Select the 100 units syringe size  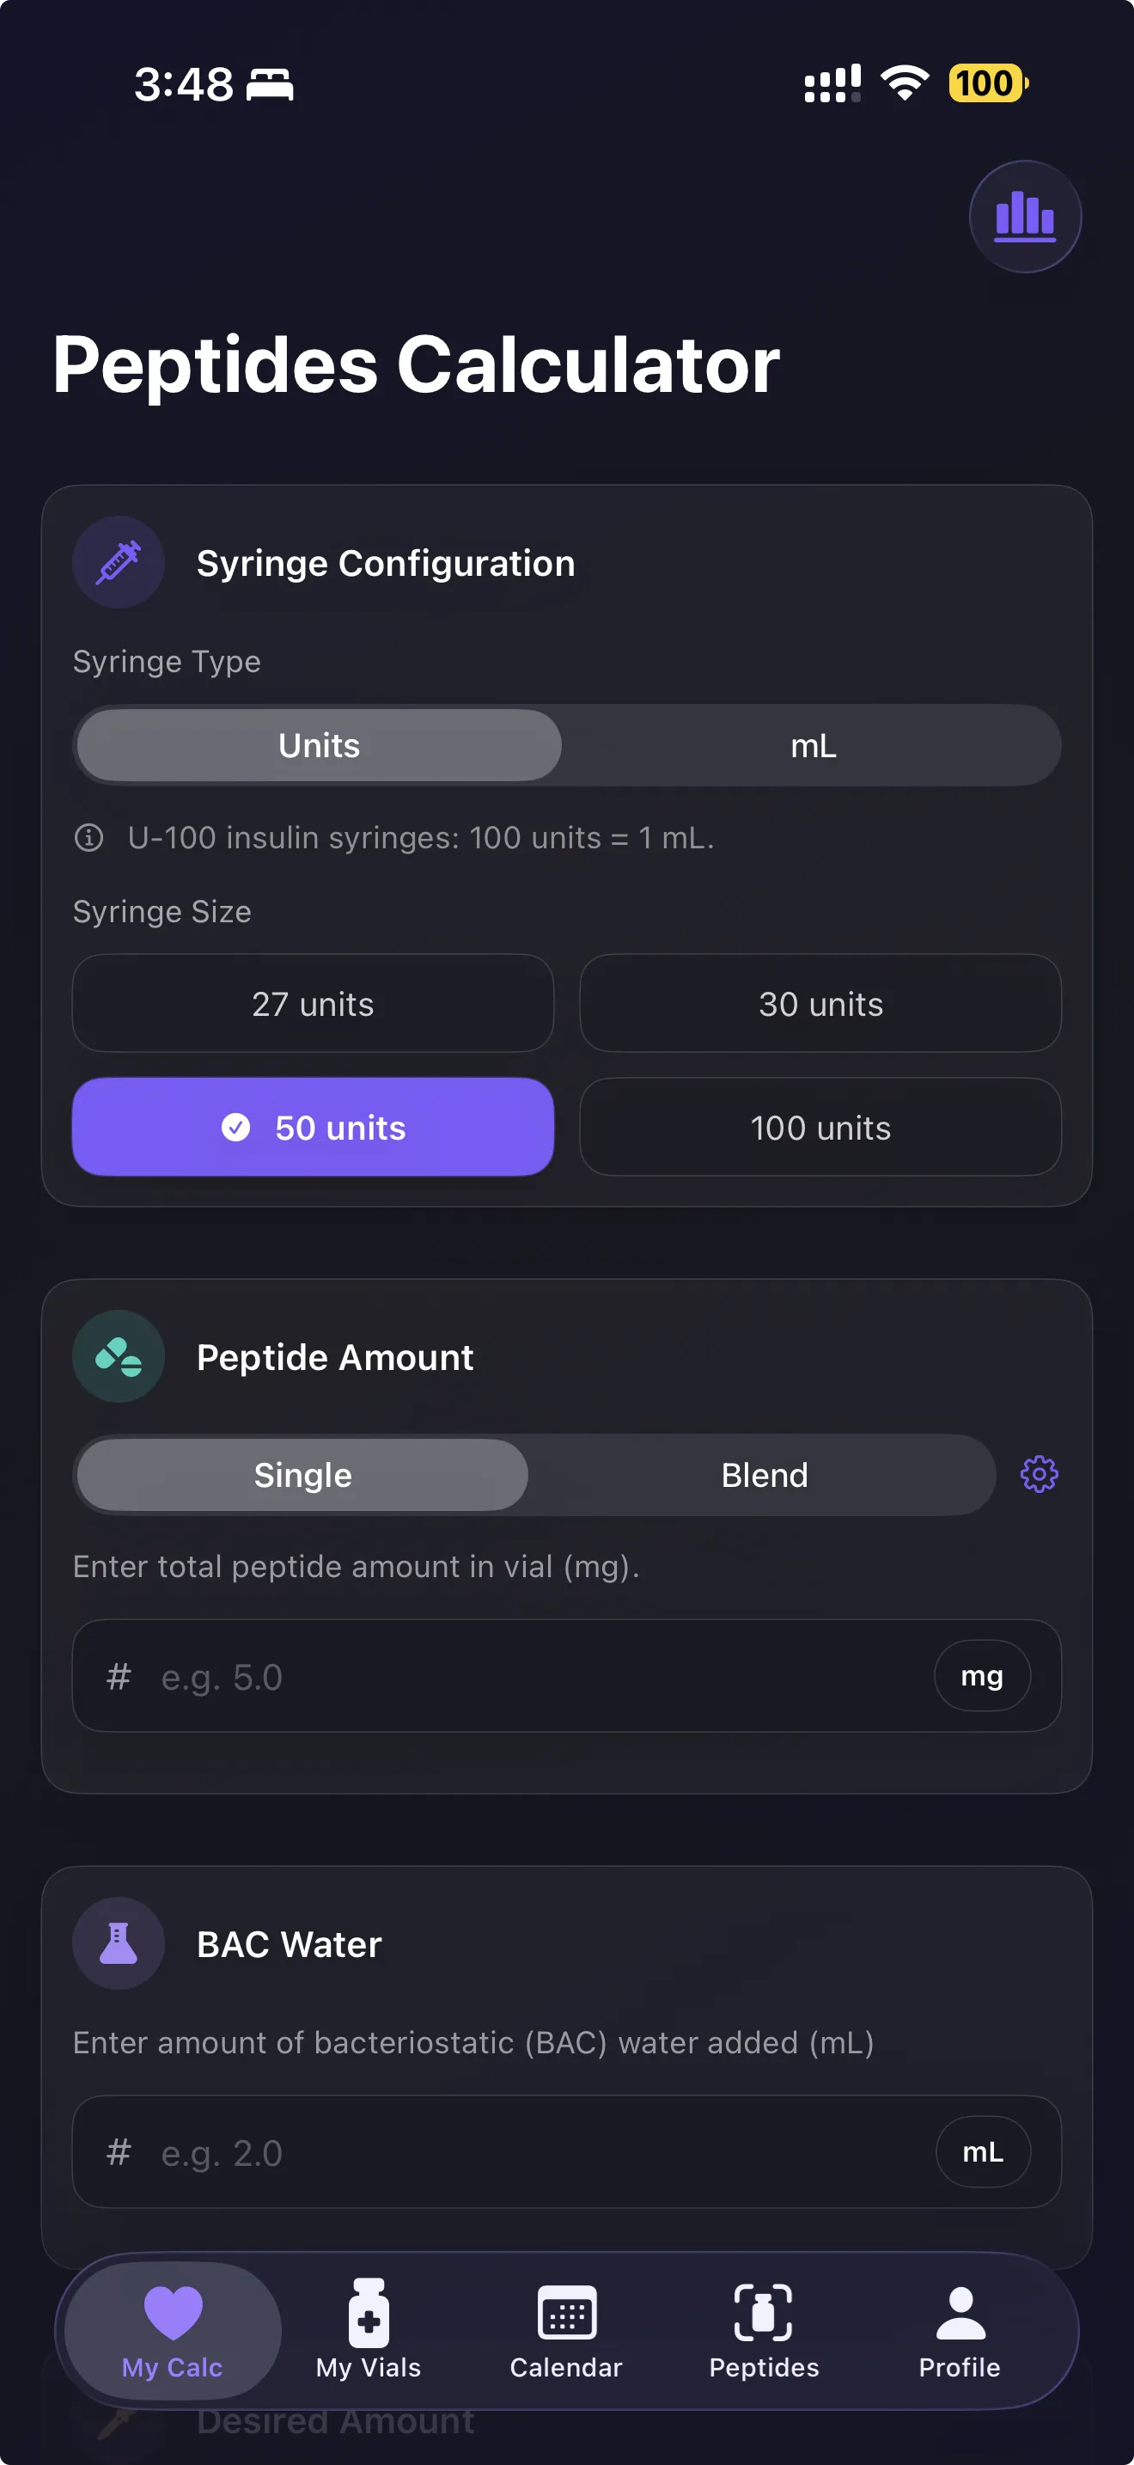820,1128
